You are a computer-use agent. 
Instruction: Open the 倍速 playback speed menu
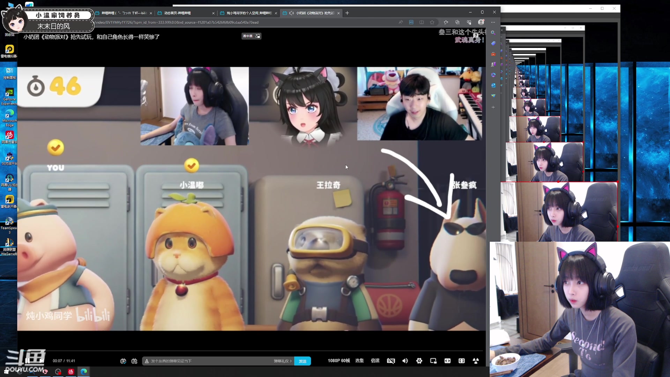375,361
